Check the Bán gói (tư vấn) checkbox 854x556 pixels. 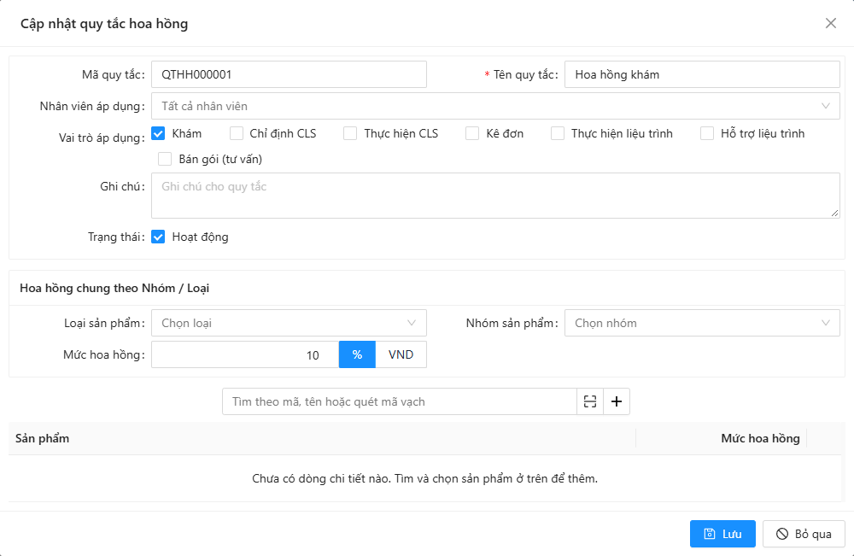[165, 159]
